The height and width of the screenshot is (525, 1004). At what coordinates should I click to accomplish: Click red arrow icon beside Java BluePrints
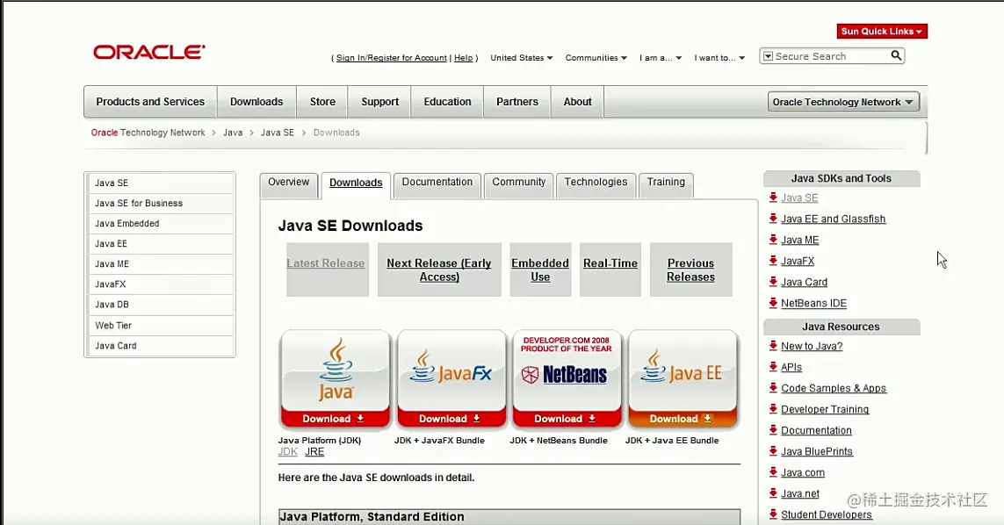click(773, 451)
